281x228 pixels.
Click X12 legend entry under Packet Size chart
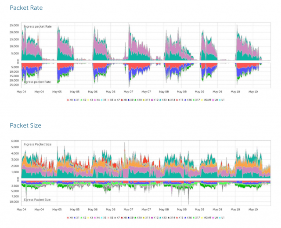pyautogui.click(x=155, y=217)
